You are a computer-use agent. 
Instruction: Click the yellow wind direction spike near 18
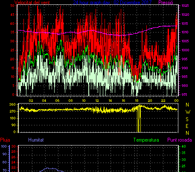(139, 119)
